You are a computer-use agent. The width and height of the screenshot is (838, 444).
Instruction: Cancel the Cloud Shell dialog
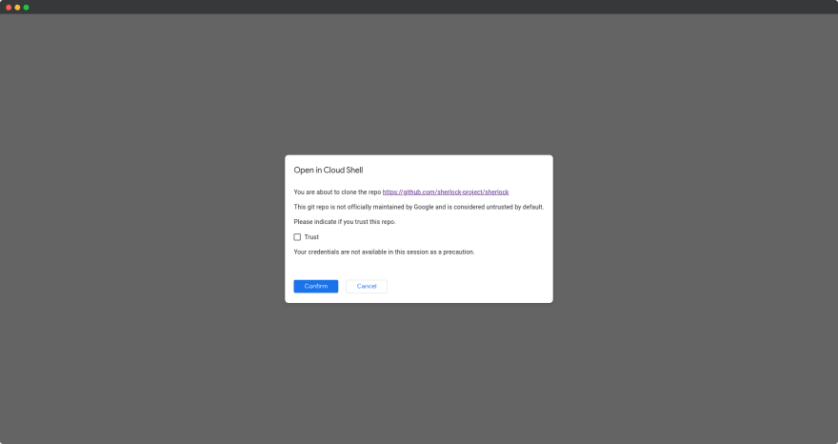[x=367, y=286]
